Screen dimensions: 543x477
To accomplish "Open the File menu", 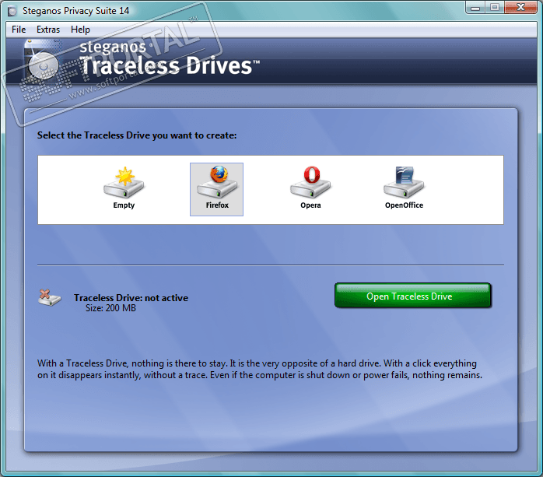I will point(19,30).
